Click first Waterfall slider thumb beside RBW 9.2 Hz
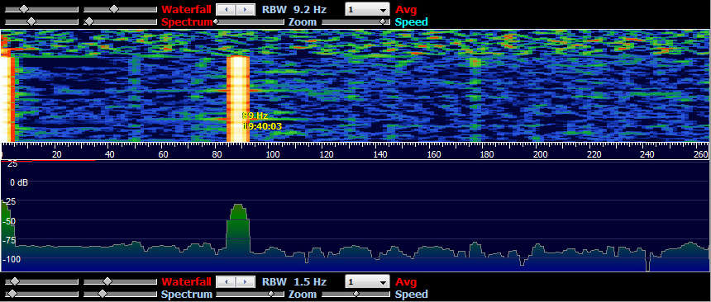 click(24, 9)
